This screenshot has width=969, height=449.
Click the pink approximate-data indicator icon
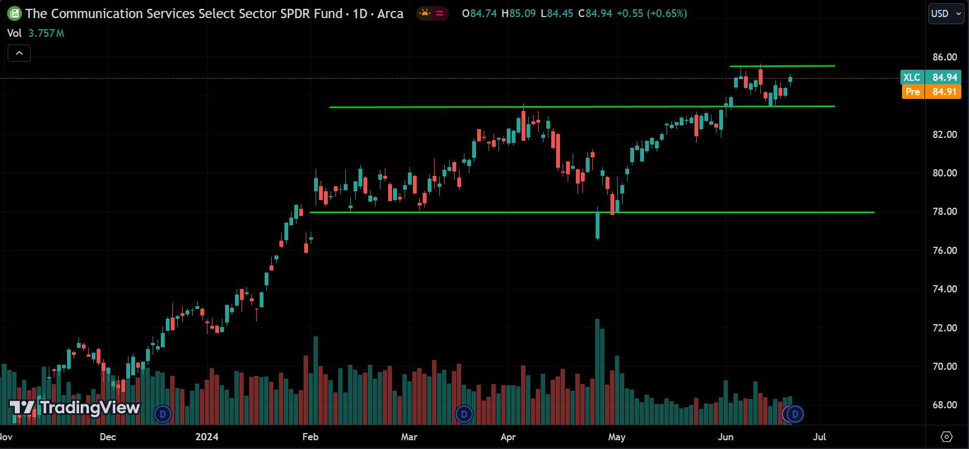(440, 13)
